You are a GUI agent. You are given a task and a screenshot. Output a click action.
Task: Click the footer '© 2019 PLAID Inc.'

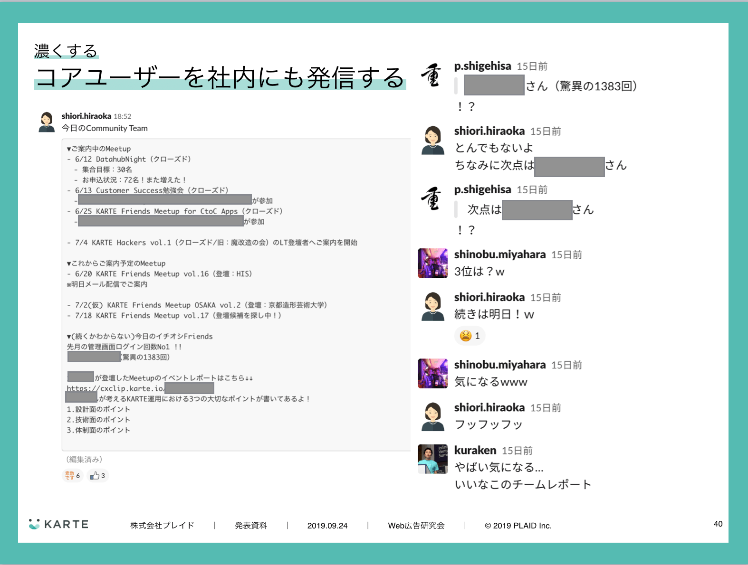[518, 526]
